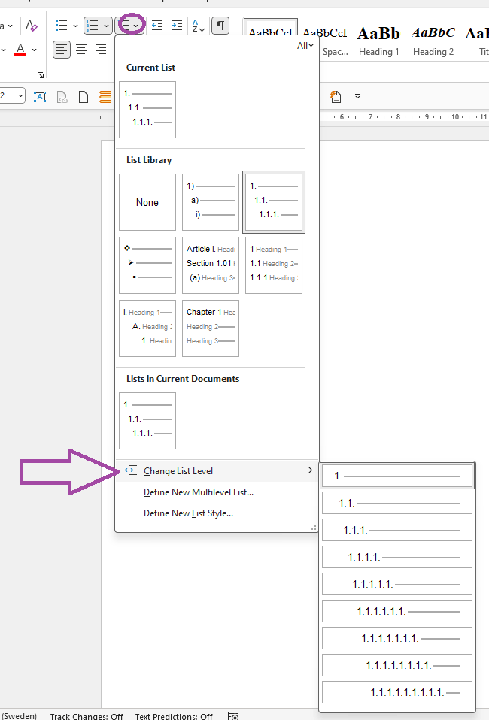489x720 pixels.
Task: Apply the Heading 2 style
Action: click(433, 41)
